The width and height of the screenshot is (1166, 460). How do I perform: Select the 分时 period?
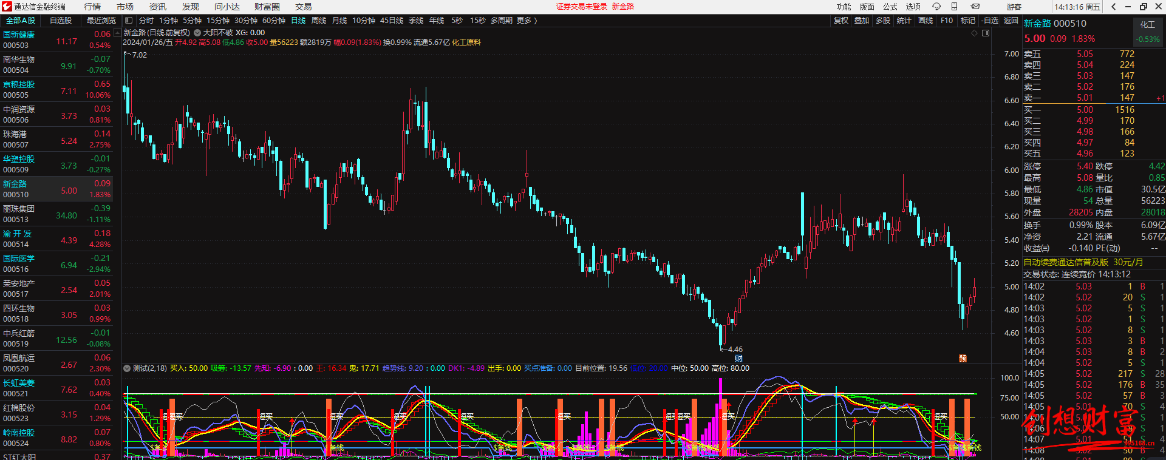coord(146,21)
